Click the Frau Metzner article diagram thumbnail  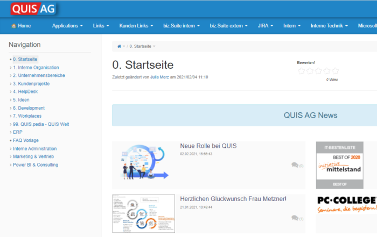point(144,213)
